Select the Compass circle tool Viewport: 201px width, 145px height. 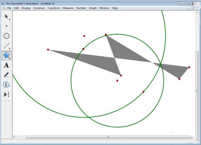tap(6, 36)
